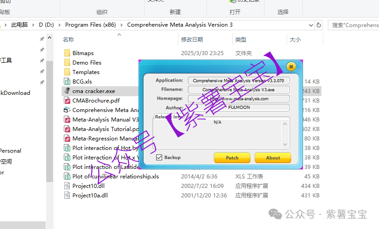Expand the address bar history dropdown arrow

tap(311, 25)
